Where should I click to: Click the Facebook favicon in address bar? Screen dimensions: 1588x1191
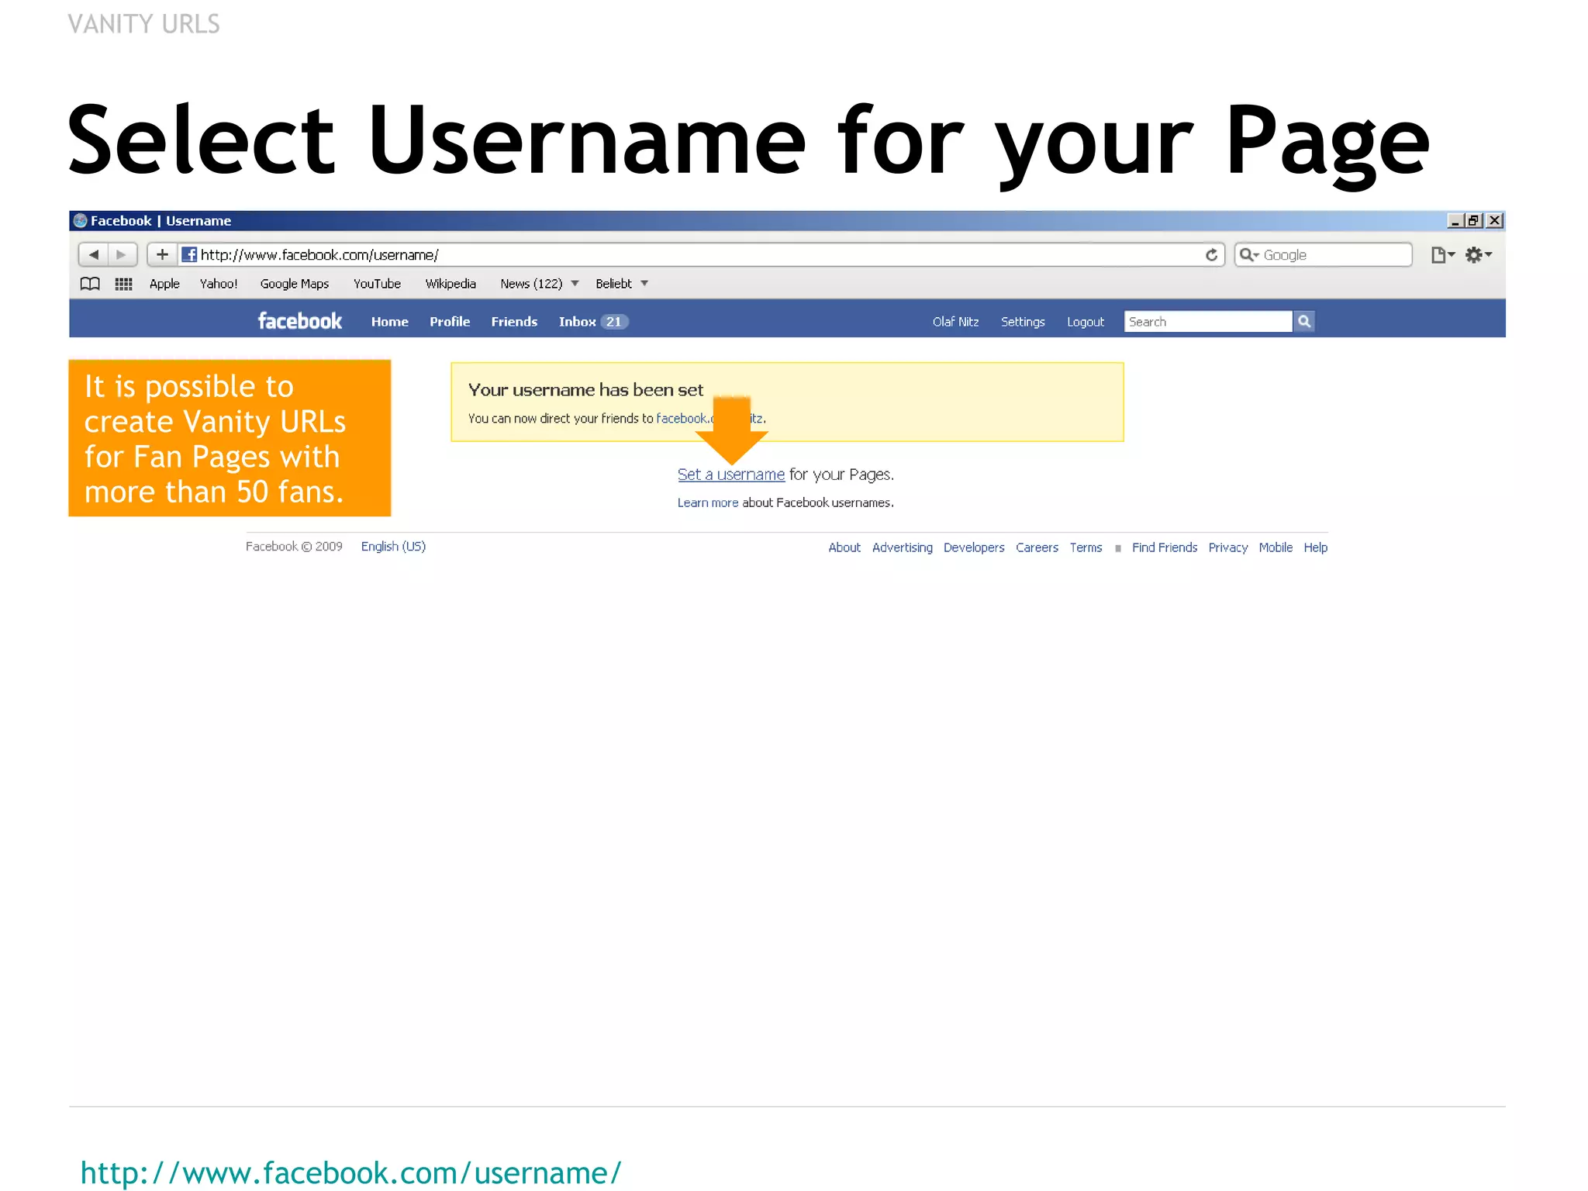[189, 254]
